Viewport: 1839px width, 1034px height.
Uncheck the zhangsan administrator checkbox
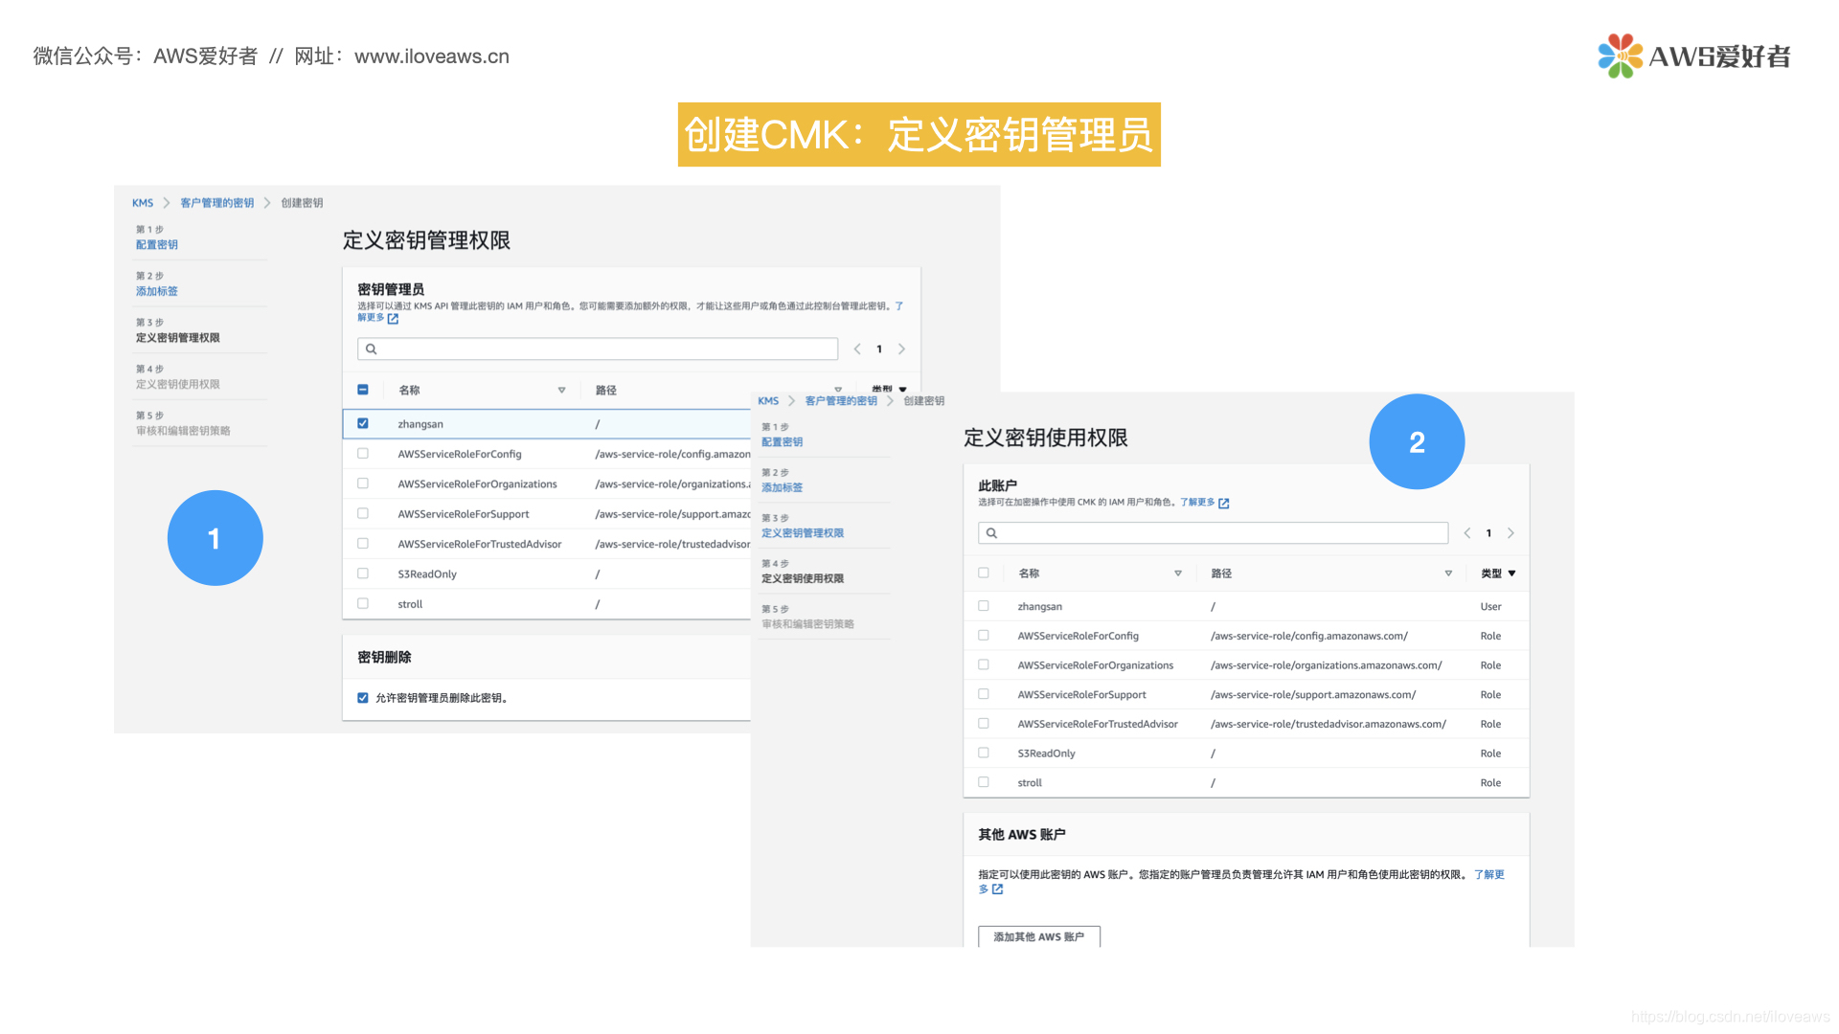[x=363, y=423]
